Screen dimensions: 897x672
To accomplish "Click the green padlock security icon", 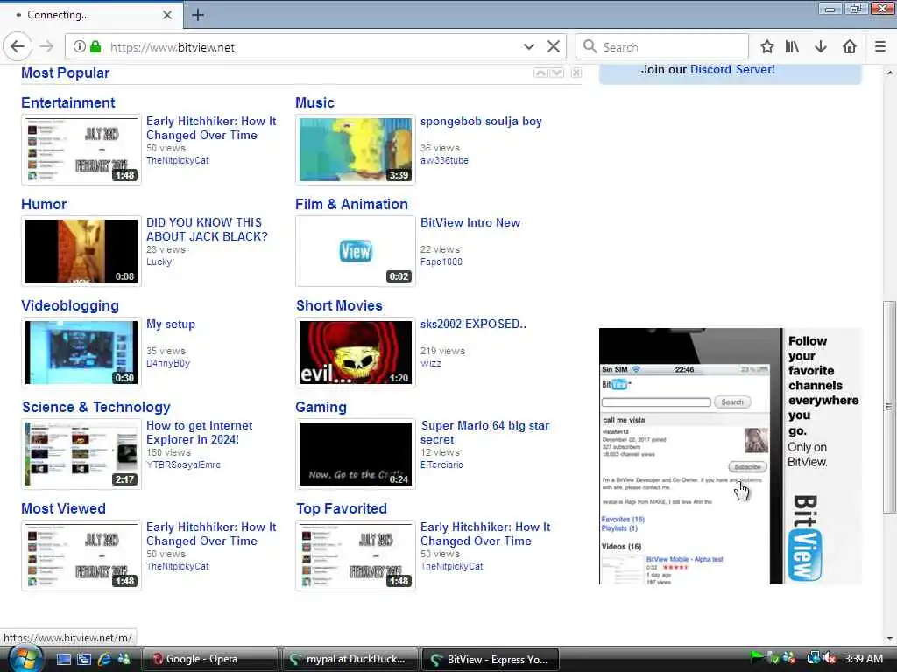I will (95, 47).
